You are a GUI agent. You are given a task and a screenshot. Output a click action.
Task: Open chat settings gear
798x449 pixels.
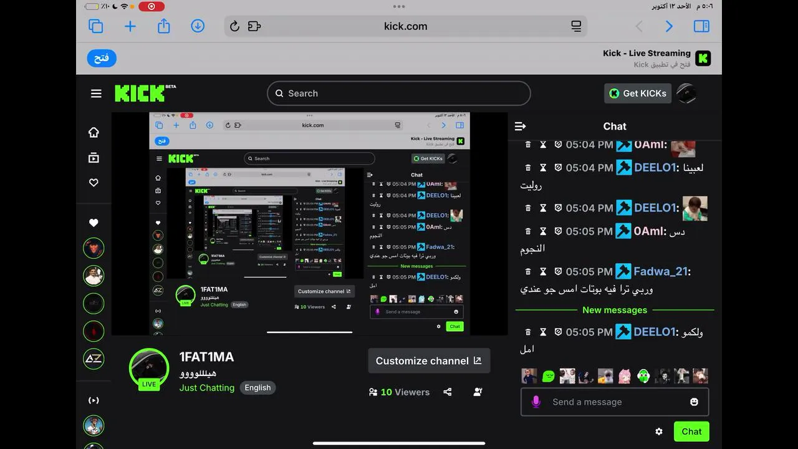click(x=659, y=432)
